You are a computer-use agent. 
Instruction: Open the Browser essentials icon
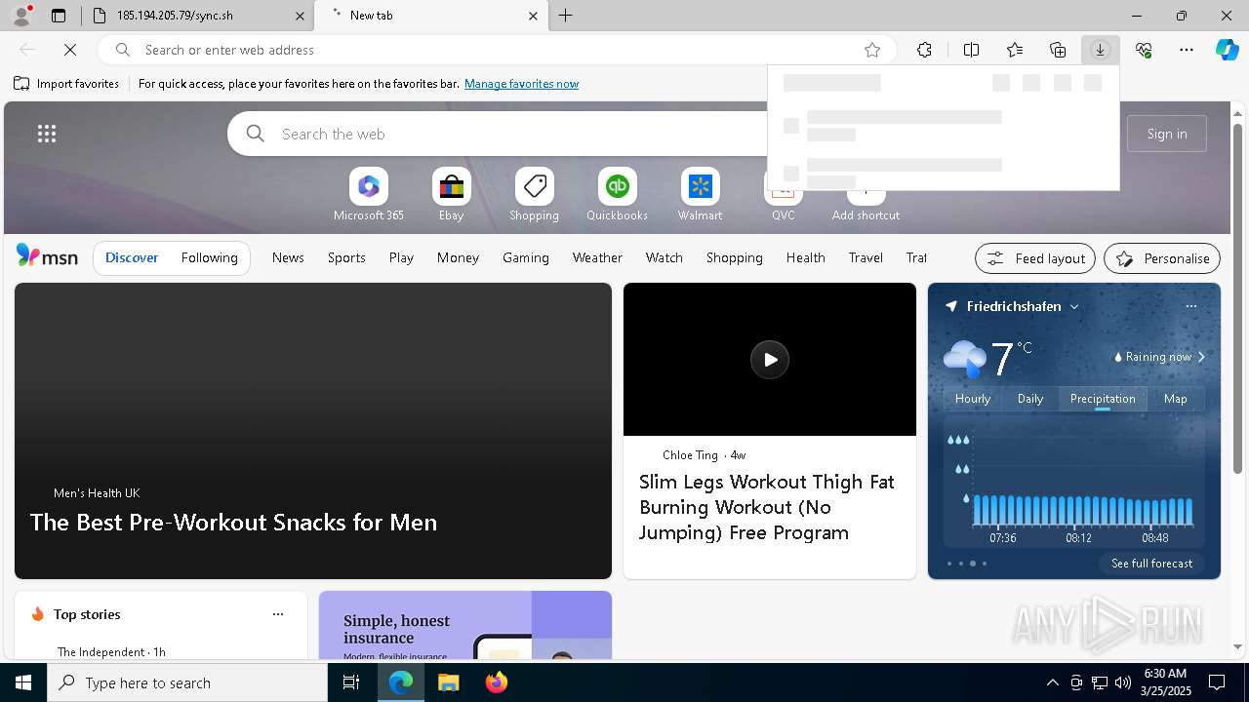click(x=1144, y=50)
